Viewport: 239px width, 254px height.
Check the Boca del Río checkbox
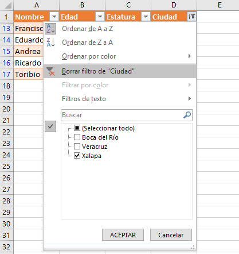[77, 137]
